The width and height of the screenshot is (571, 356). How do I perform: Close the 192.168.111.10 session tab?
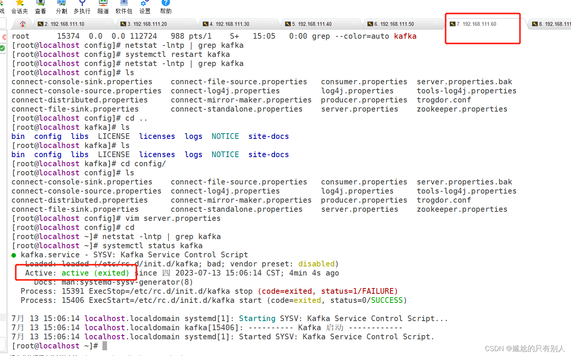click(107, 24)
